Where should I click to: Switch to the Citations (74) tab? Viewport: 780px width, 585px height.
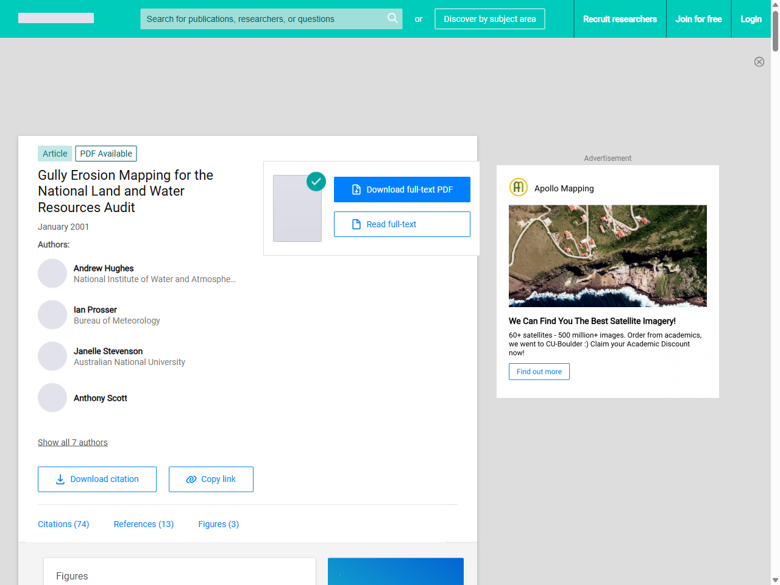(x=63, y=524)
